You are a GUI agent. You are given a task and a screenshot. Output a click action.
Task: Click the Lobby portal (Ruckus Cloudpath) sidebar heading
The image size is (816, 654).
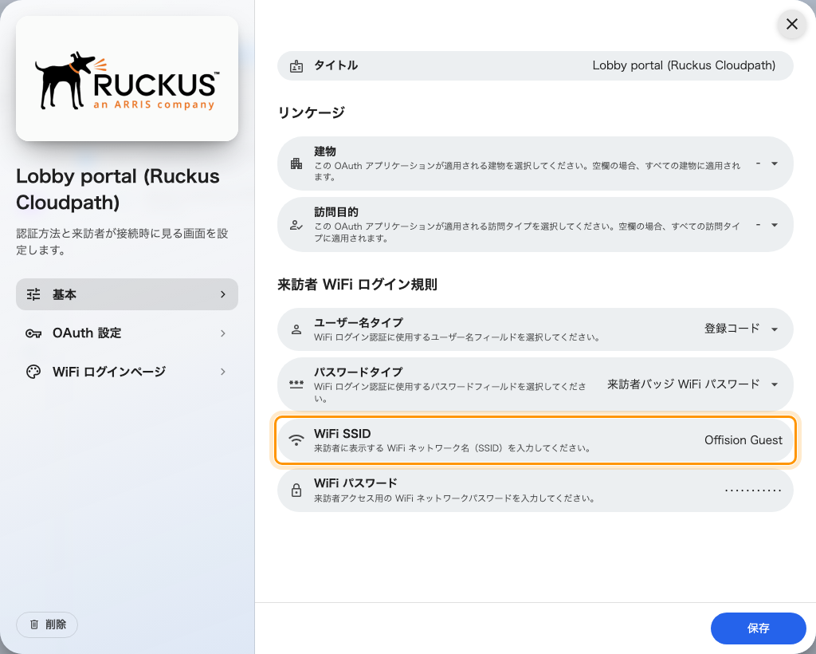(x=118, y=189)
